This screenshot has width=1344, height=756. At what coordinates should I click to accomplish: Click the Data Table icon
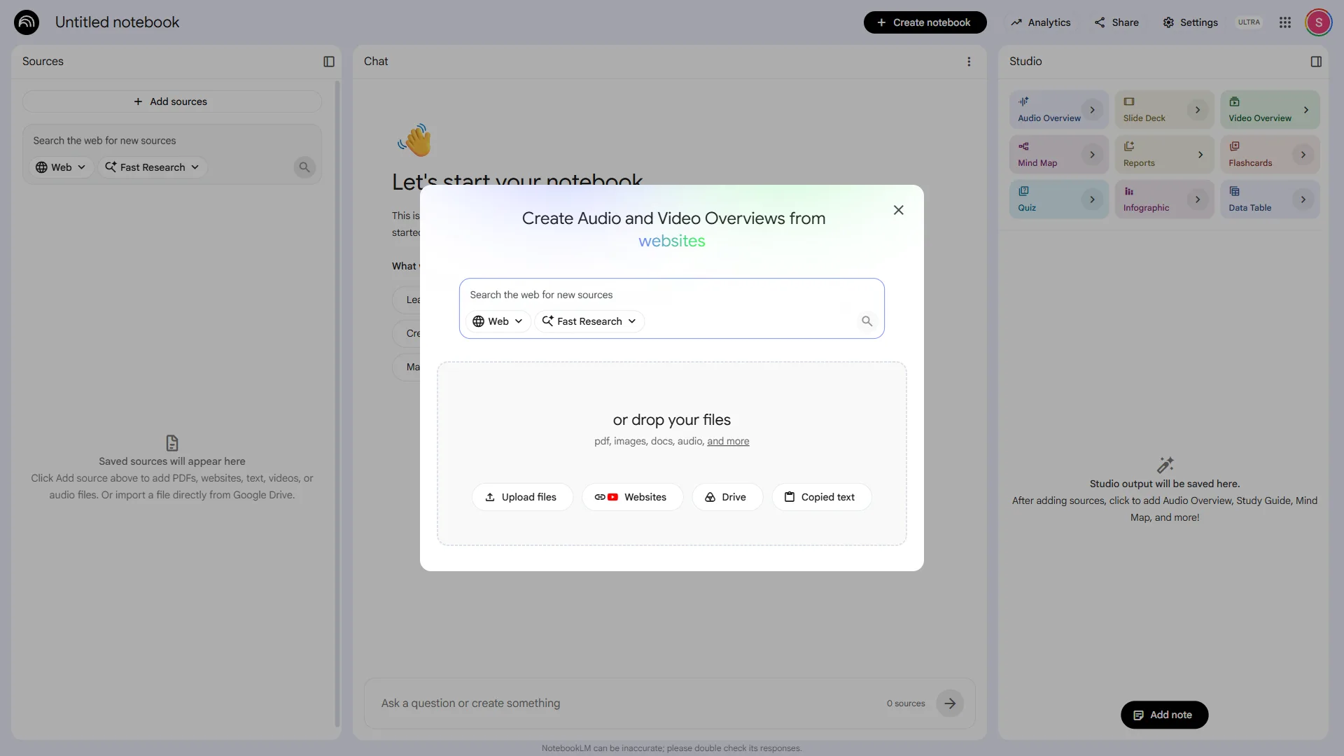1234,191
